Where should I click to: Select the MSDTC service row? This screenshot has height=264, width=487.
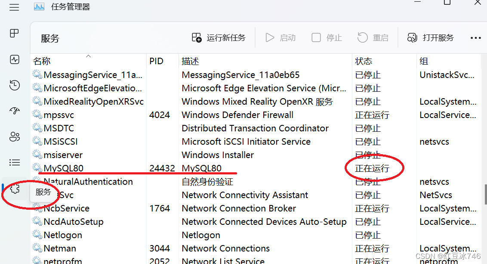click(x=255, y=128)
